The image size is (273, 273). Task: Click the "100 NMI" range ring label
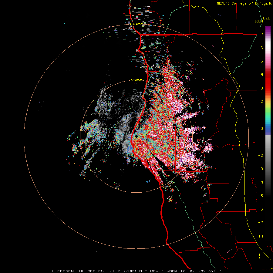coord(136,24)
